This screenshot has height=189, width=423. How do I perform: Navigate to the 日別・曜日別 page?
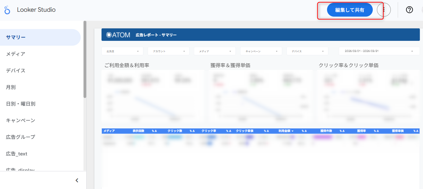coord(21,104)
